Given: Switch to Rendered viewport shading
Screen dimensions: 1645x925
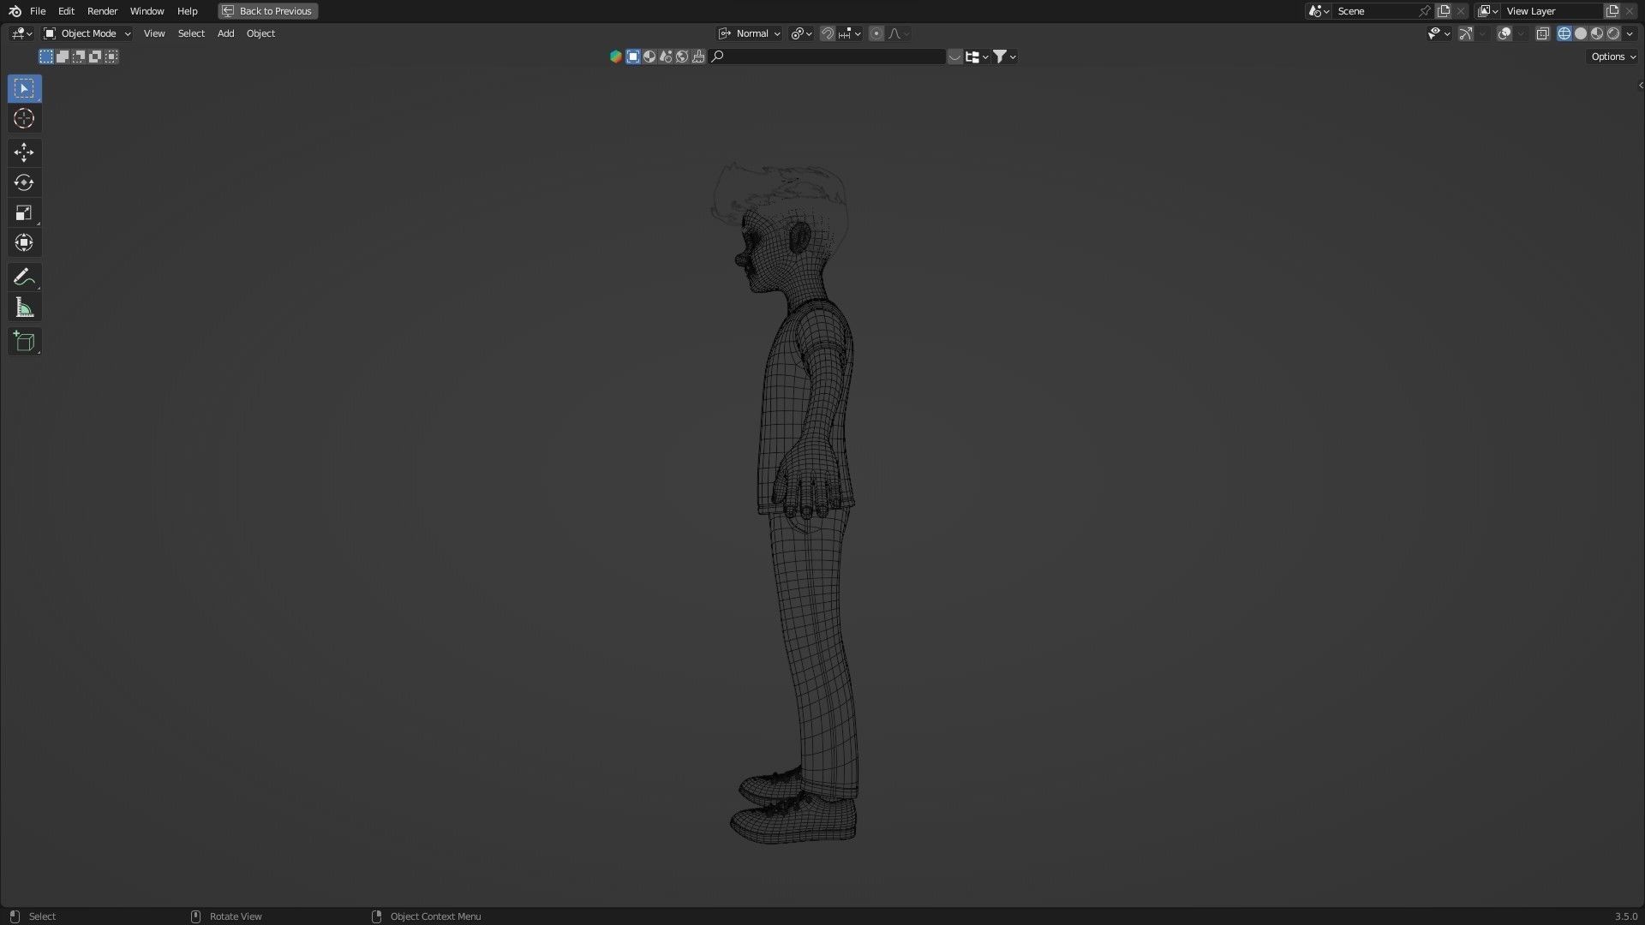Looking at the screenshot, I should pyautogui.click(x=1613, y=33).
